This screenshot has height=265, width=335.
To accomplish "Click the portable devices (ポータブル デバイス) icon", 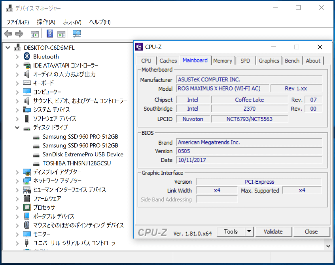I will [x=27, y=216].
